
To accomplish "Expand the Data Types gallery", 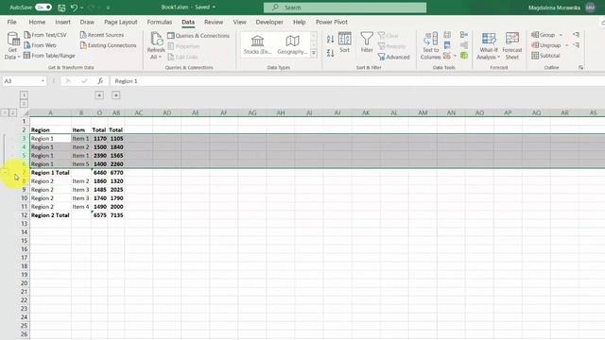I will click(314, 53).
